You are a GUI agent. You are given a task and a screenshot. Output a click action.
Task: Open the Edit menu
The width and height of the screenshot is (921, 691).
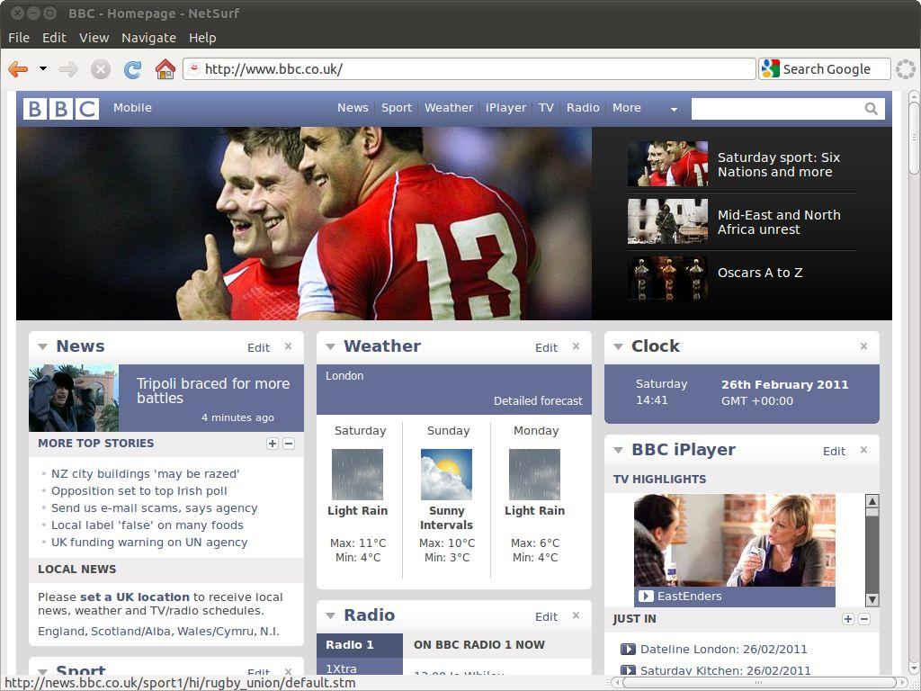pos(54,38)
